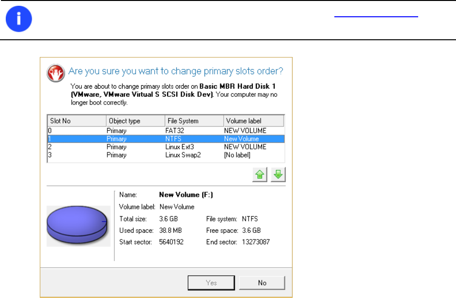Click the green move-up arrow button
The height and width of the screenshot is (298, 456).
tap(260, 174)
